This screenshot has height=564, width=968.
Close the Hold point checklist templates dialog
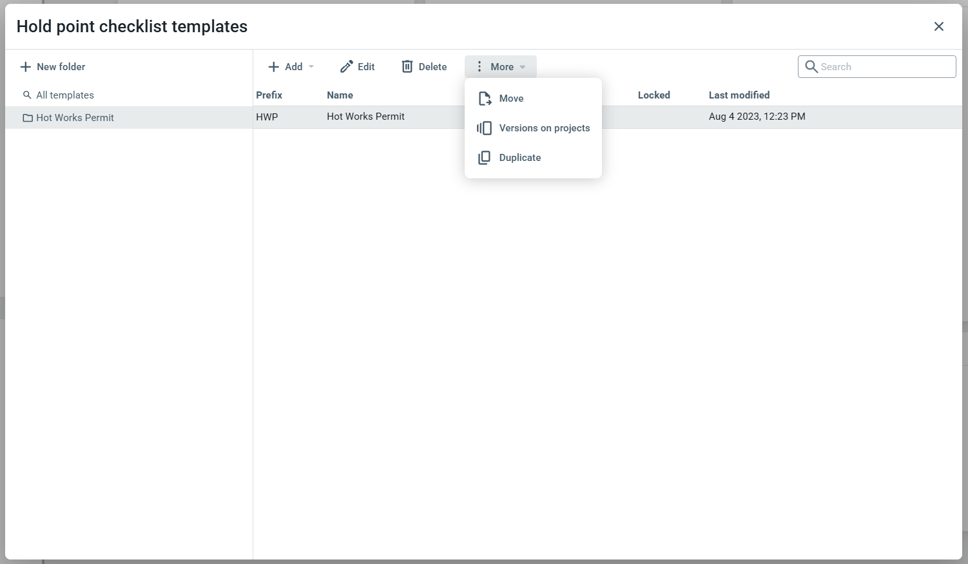click(x=938, y=26)
